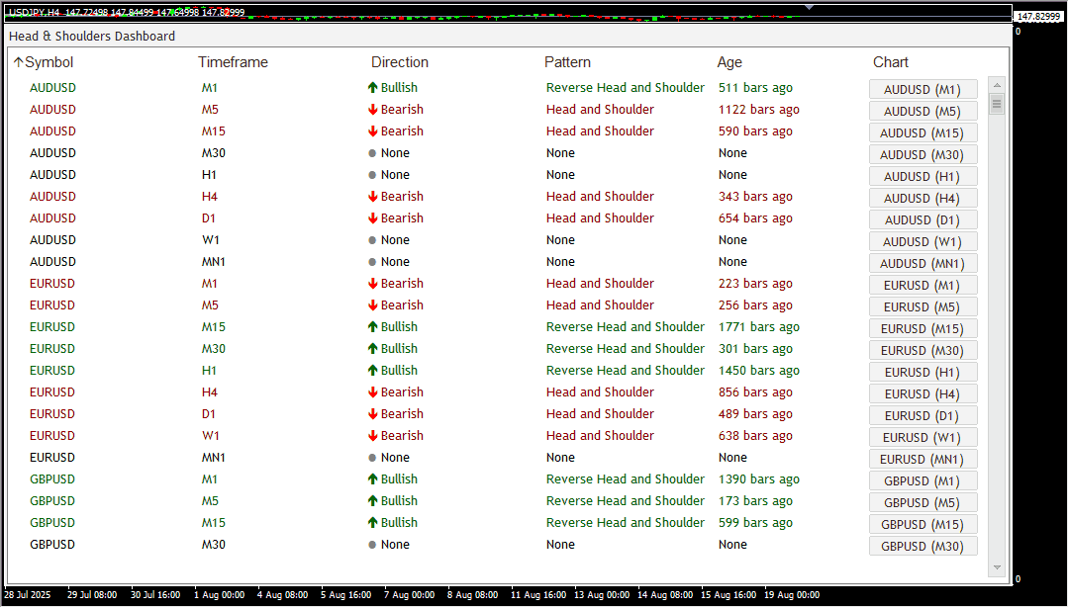Open the EURUSD (M15) chart button
Viewport: 1069px width, 608px height.
click(x=923, y=329)
